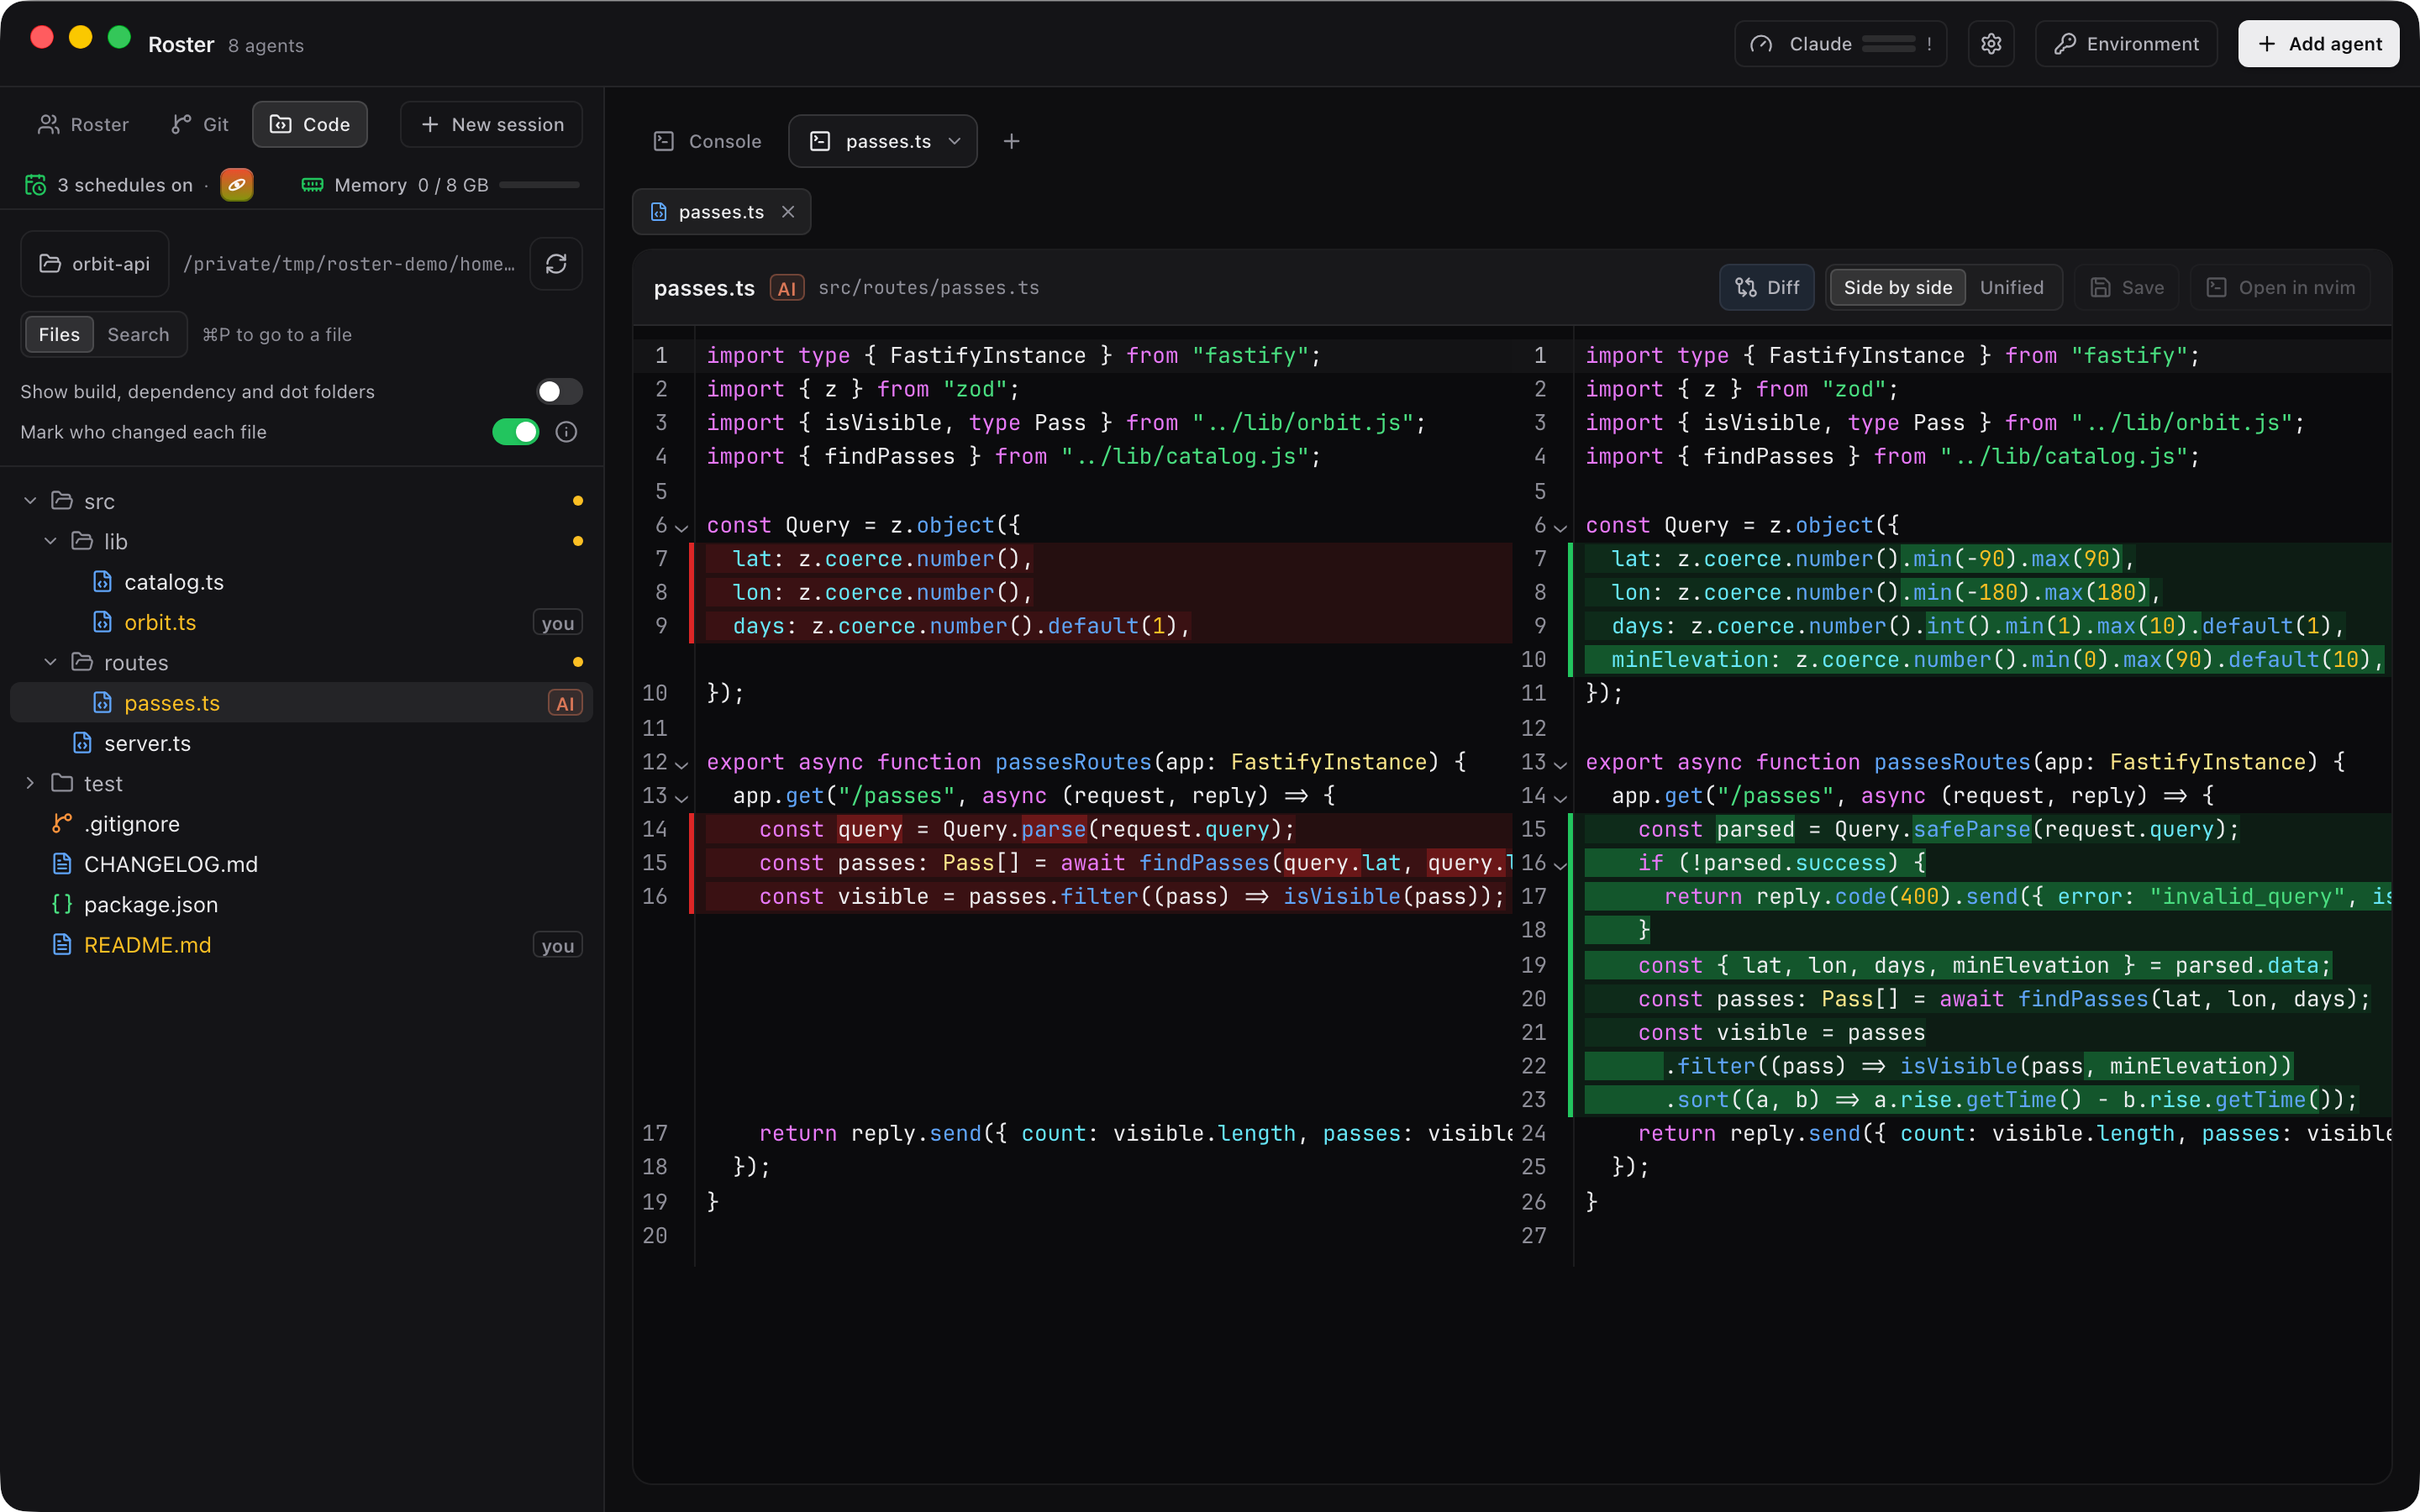This screenshot has width=2420, height=1512.
Task: Click the AI badge on the passes.ts tree row
Action: click(x=565, y=703)
